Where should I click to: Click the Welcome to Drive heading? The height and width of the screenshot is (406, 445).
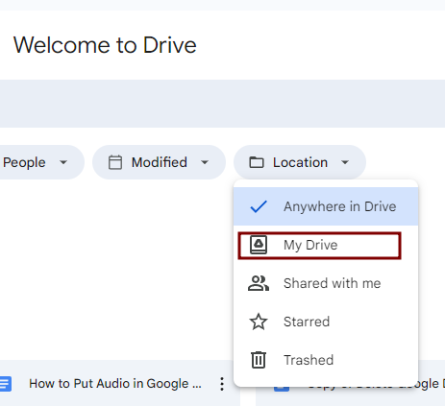click(105, 45)
